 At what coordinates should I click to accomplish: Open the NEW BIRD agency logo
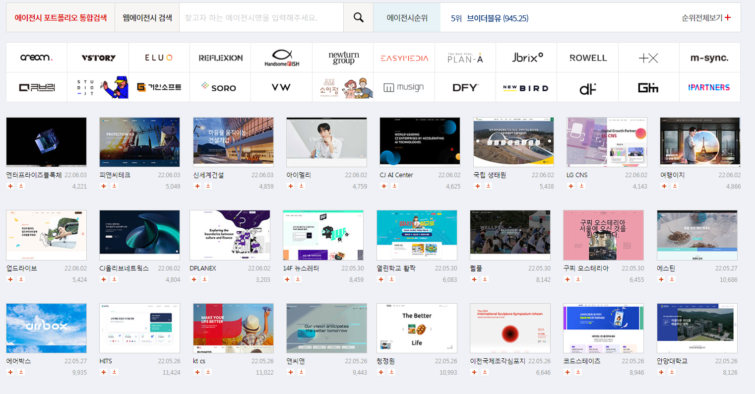coord(526,87)
